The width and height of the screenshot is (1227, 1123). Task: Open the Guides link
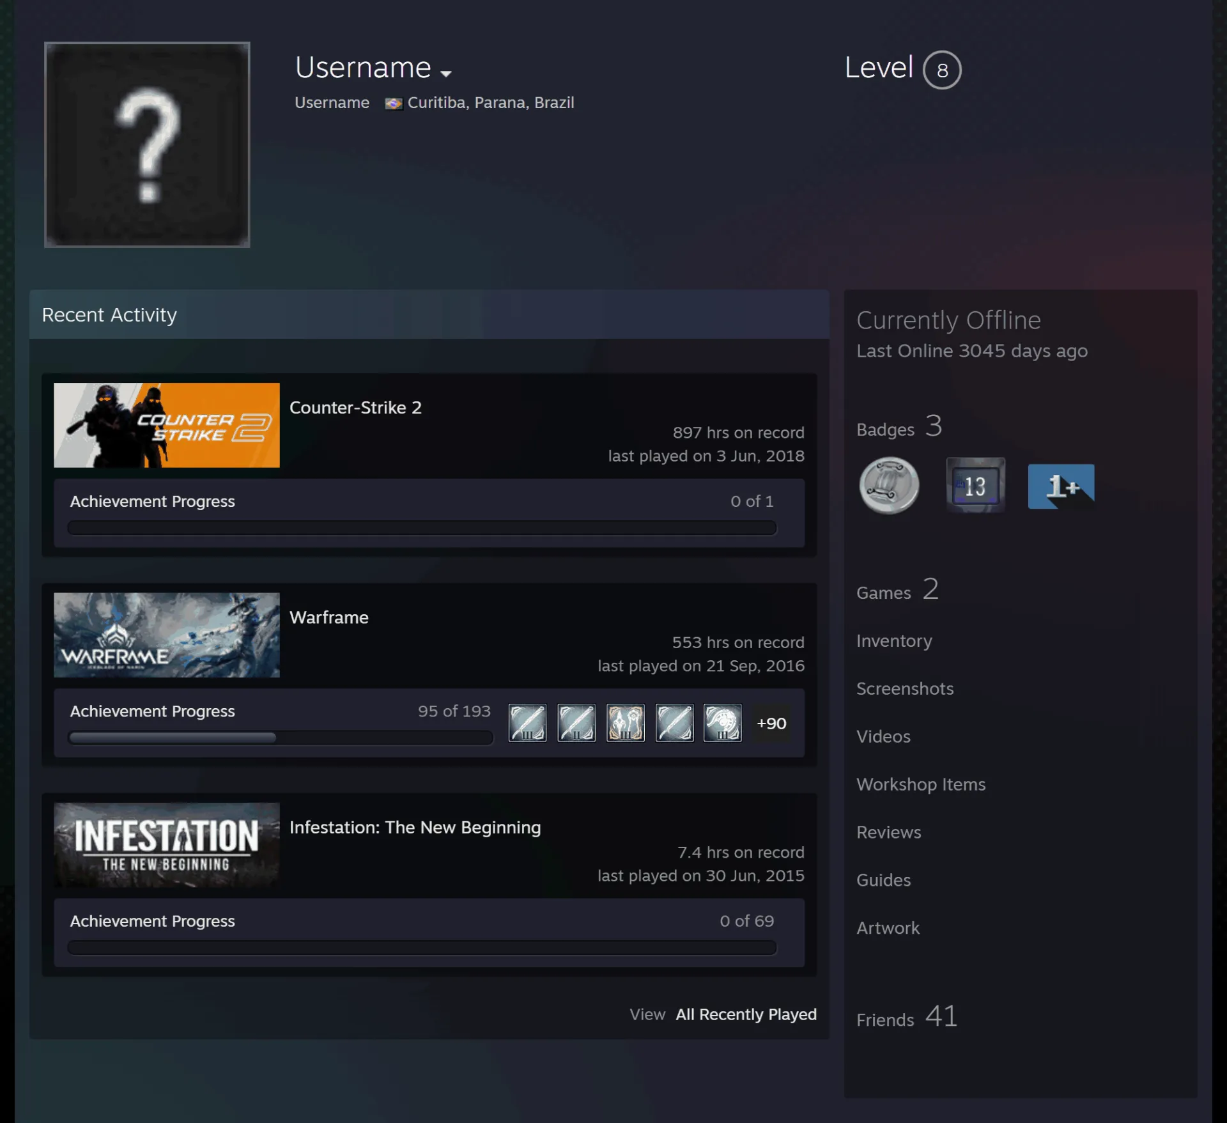(883, 880)
